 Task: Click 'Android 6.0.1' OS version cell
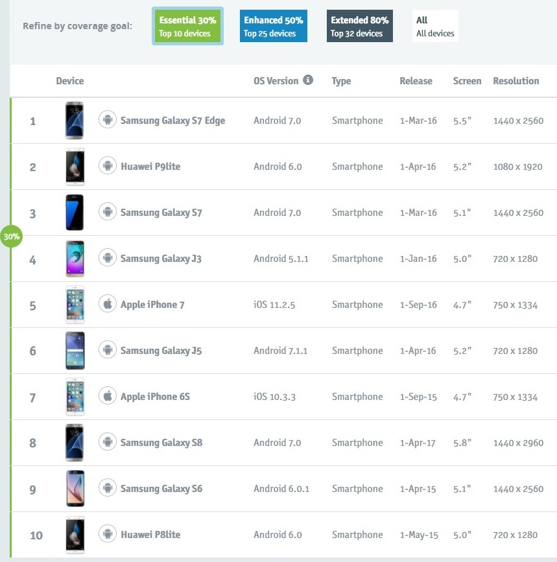point(281,489)
